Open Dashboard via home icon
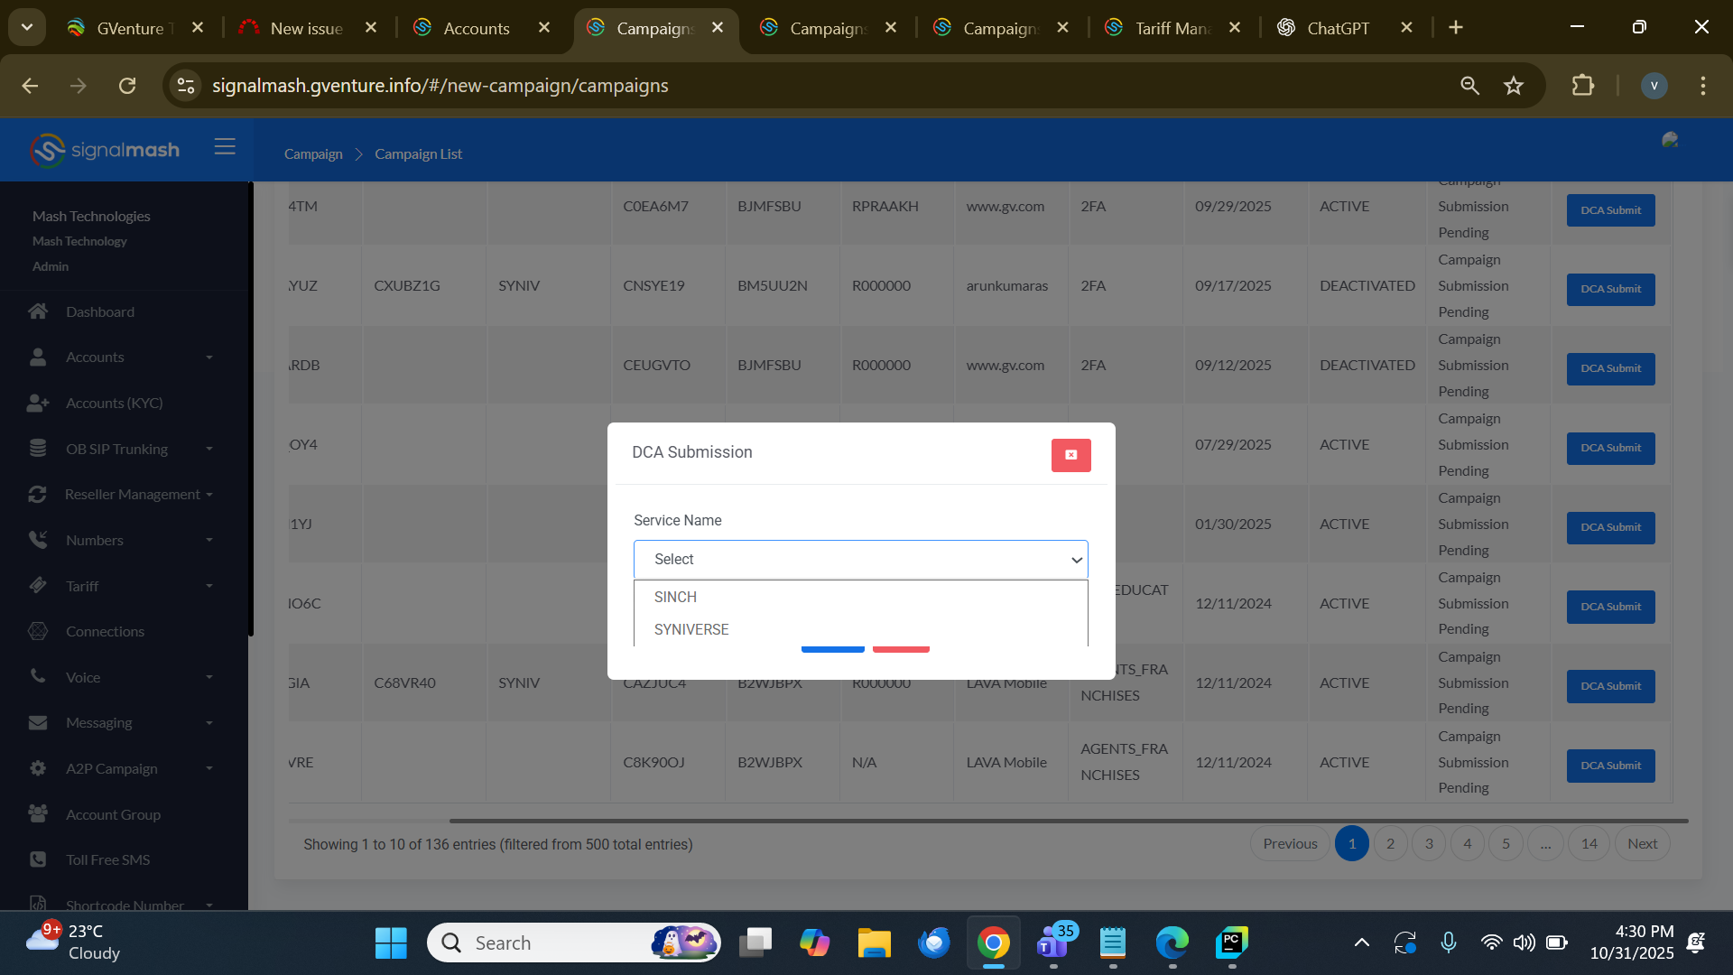 click(x=38, y=311)
